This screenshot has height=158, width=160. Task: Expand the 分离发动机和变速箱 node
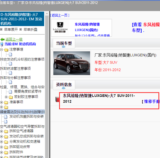[1, 142]
